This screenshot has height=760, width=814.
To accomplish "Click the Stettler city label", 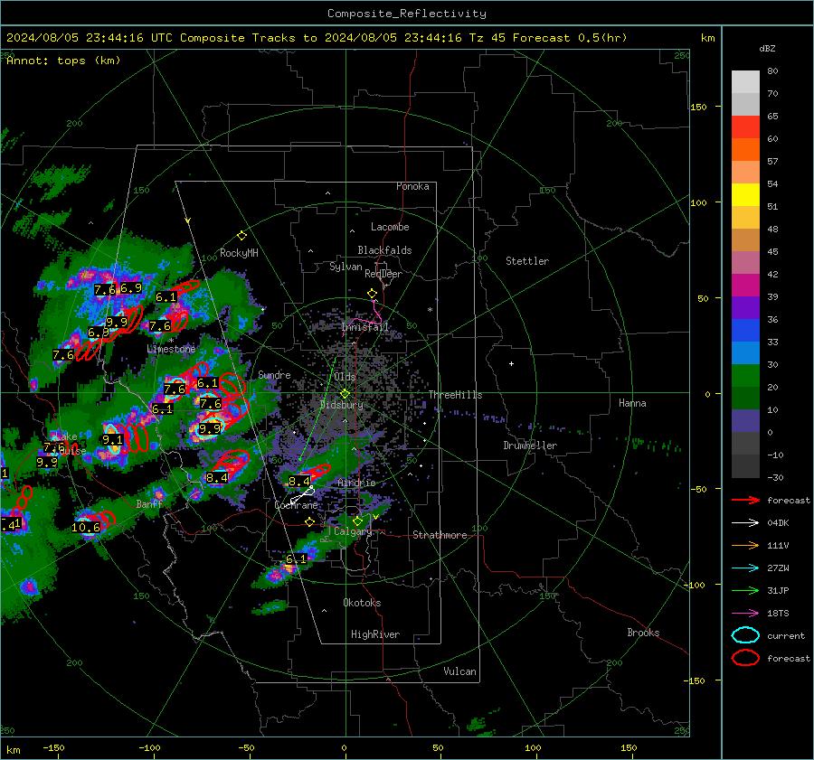I will [527, 261].
